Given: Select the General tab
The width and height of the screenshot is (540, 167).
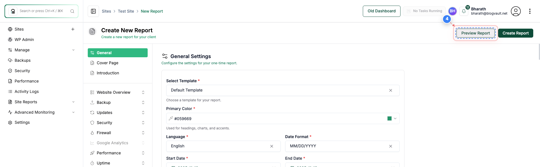Looking at the screenshot, I should click(118, 53).
